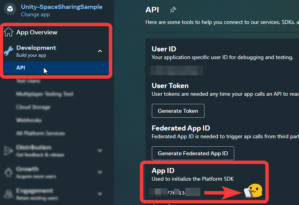Click the paper plane Distribution icon
This screenshot has height=205, width=299.
(x=8, y=151)
